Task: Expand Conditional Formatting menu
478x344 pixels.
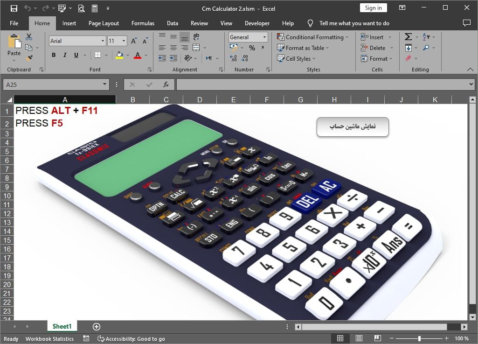Action: pyautogui.click(x=312, y=37)
